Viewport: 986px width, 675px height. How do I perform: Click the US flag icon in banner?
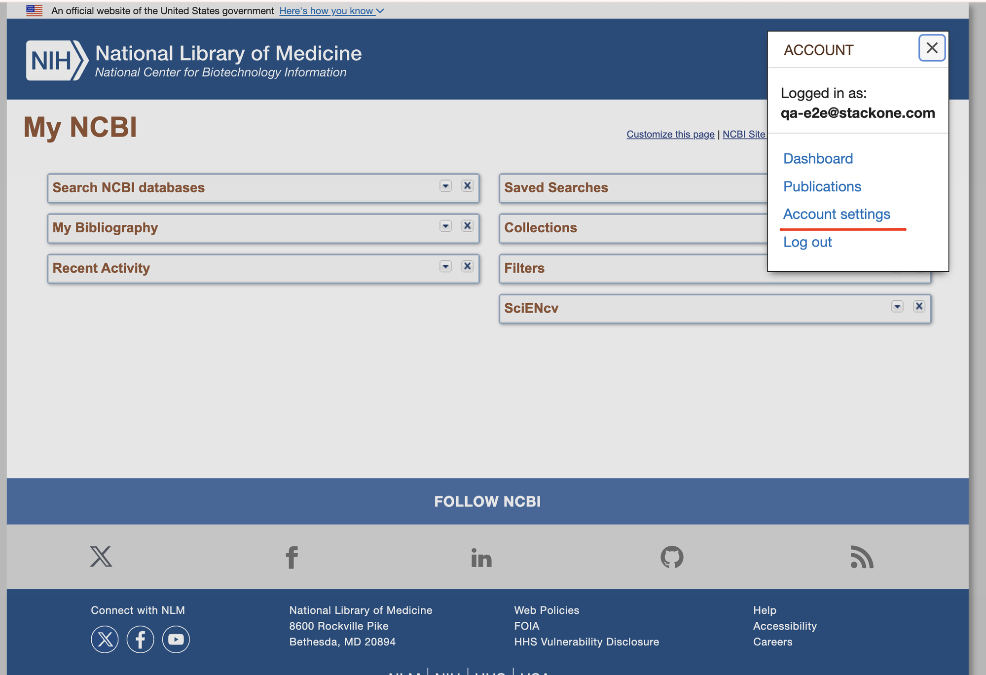click(x=35, y=10)
